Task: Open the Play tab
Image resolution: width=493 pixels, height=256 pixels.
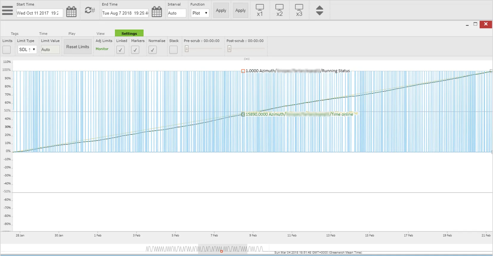Action: [x=72, y=34]
